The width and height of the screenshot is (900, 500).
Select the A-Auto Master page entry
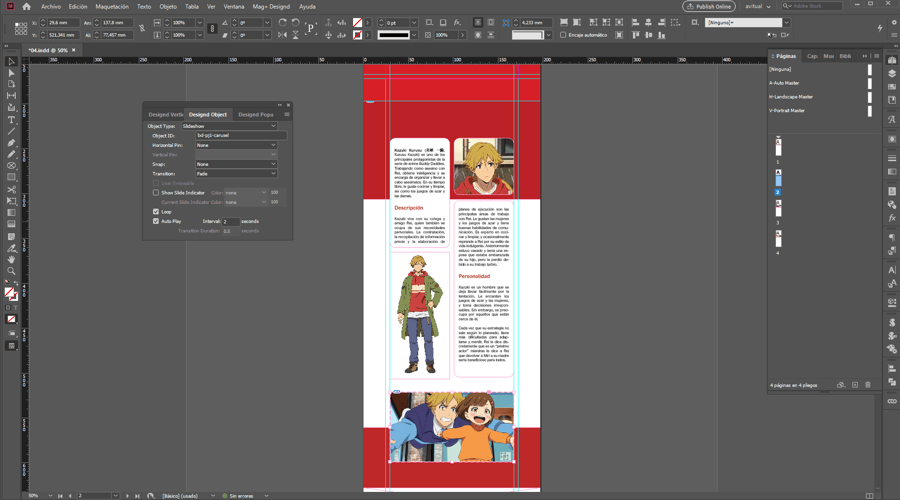click(784, 83)
